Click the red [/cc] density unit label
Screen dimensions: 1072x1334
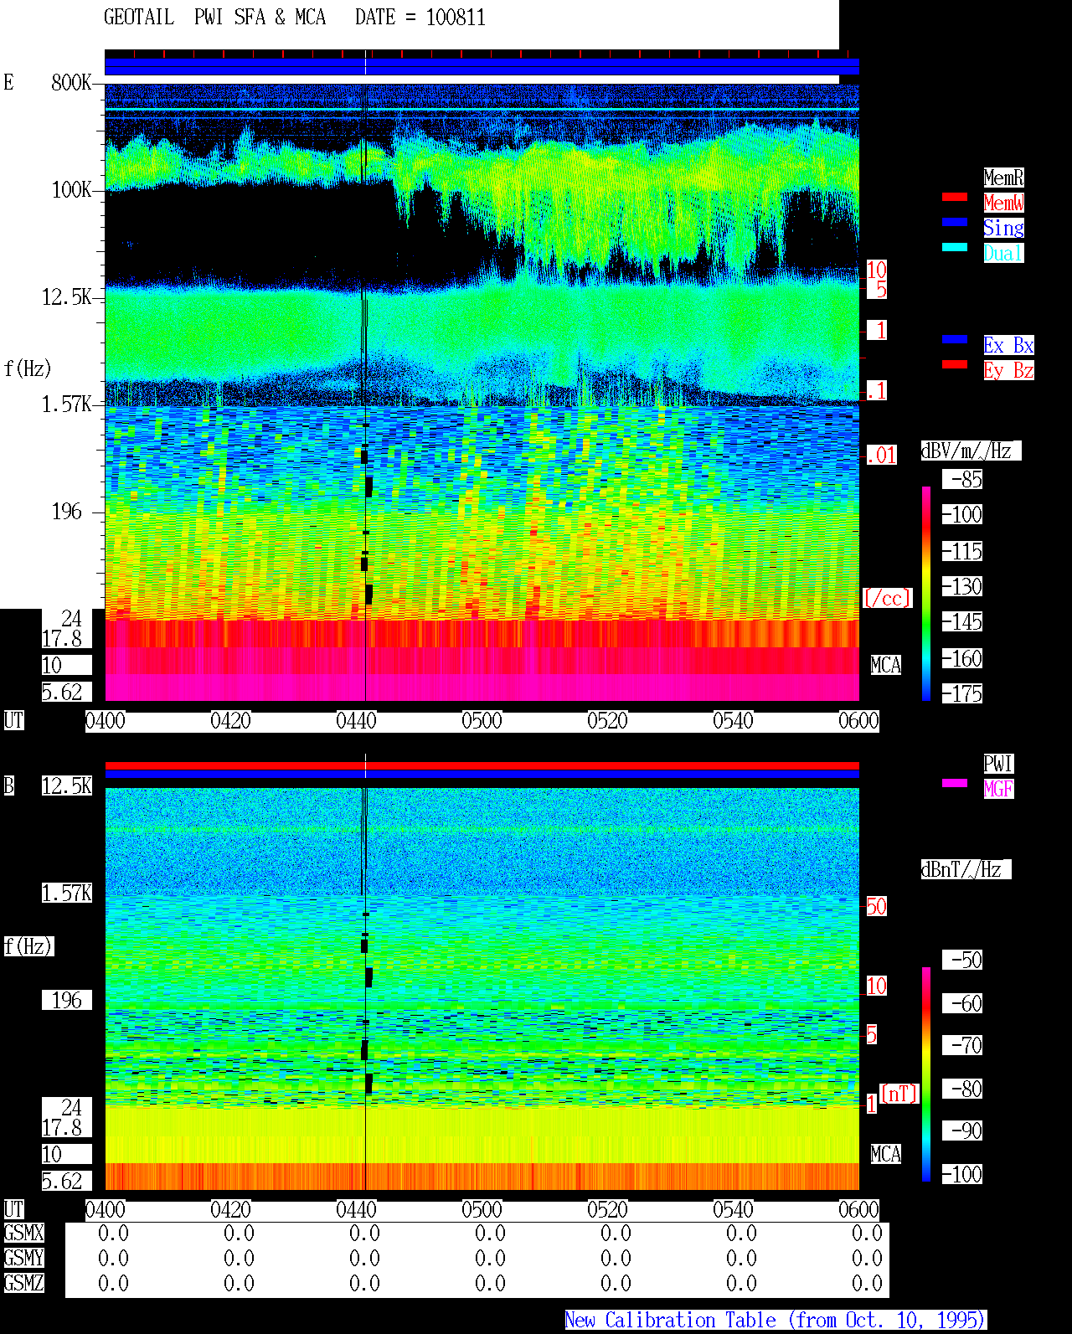click(887, 598)
